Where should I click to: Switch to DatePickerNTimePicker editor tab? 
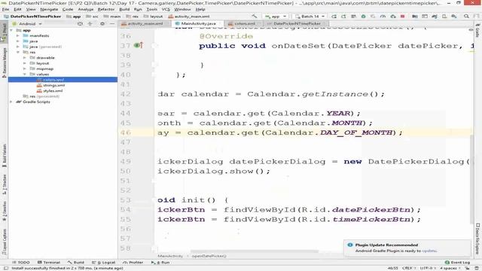[x=297, y=23]
